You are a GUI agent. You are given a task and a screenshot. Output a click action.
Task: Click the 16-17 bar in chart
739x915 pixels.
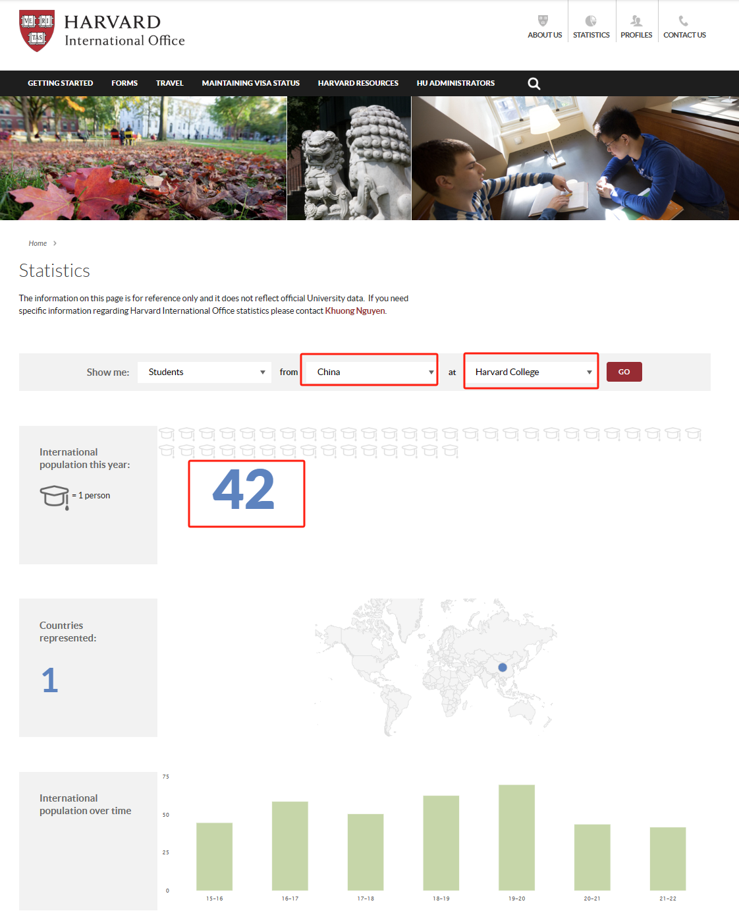click(290, 846)
